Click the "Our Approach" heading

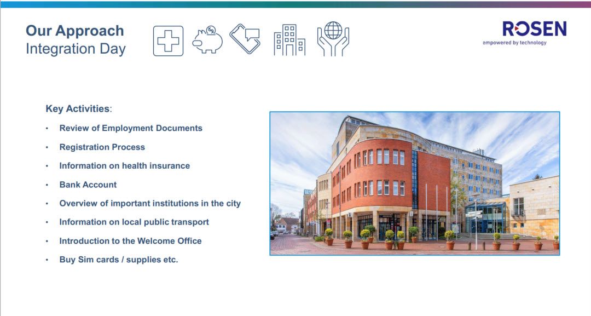[74, 31]
